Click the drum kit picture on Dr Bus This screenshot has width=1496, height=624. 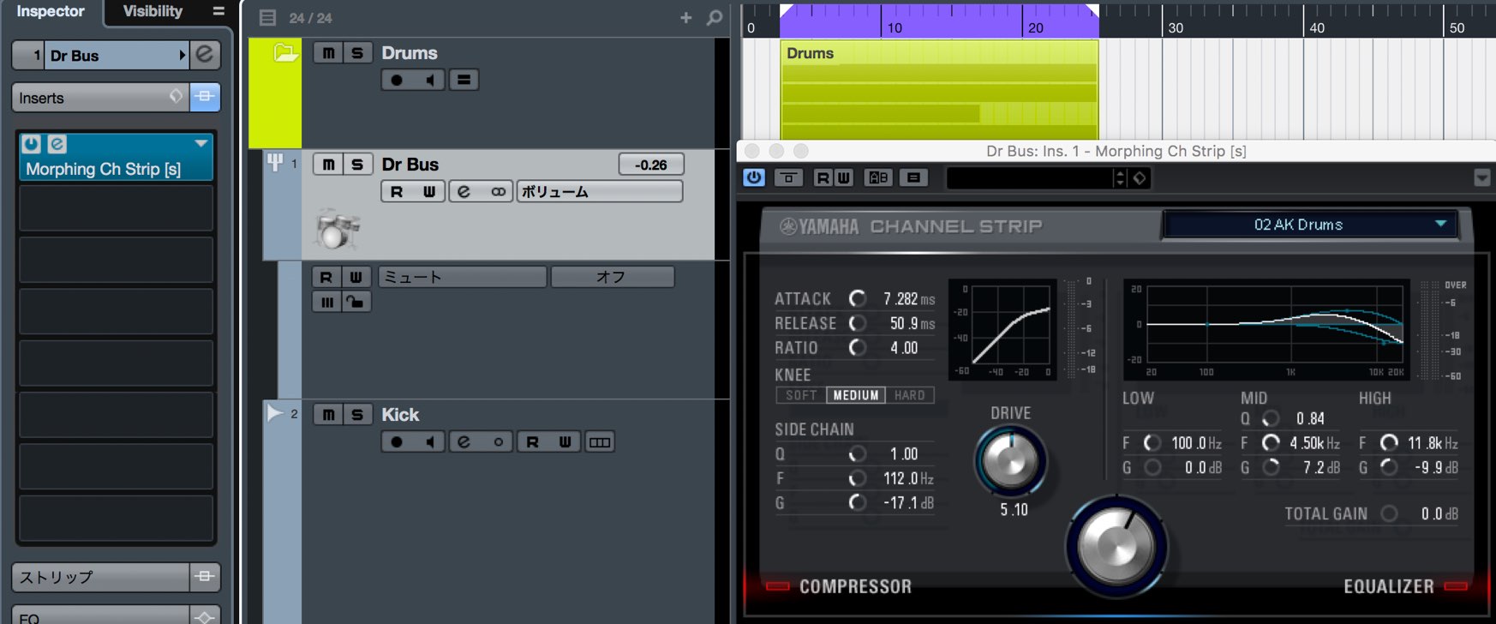coord(337,229)
